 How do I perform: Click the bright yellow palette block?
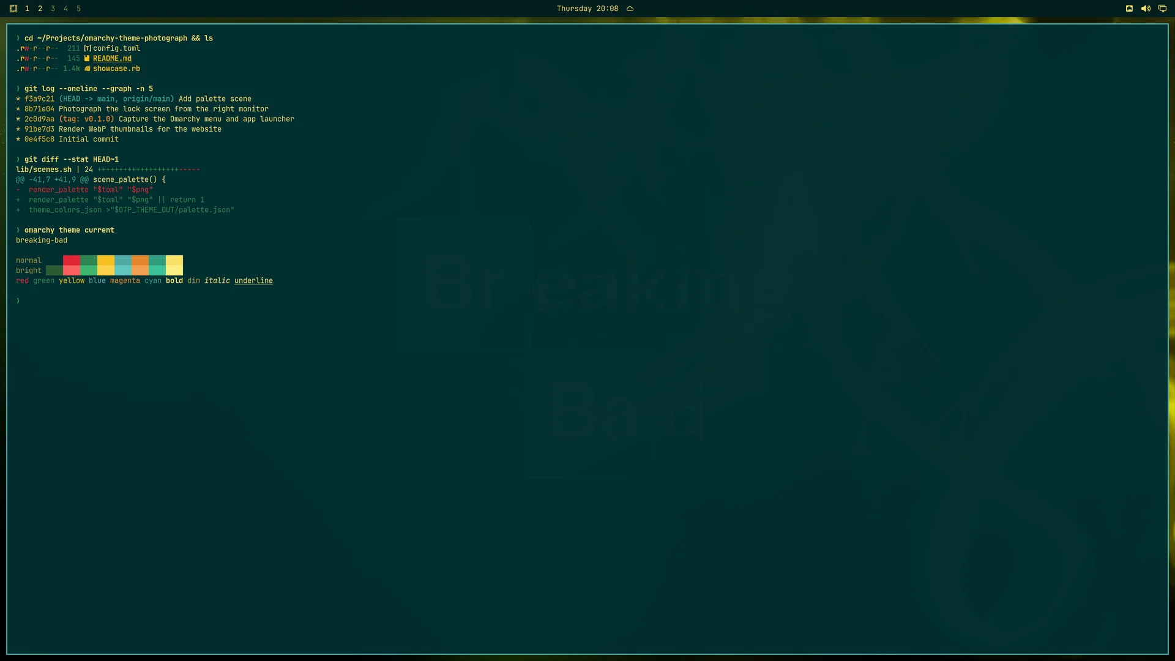click(106, 271)
